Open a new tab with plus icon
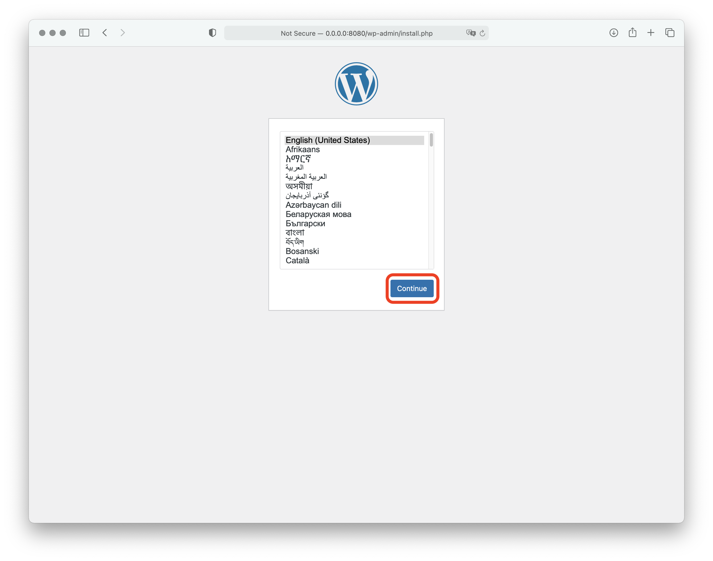This screenshot has height=561, width=713. click(x=651, y=32)
